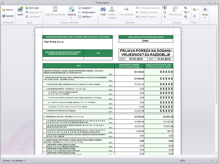
Task: Click the value 14.491,96
Action: pos(139,111)
